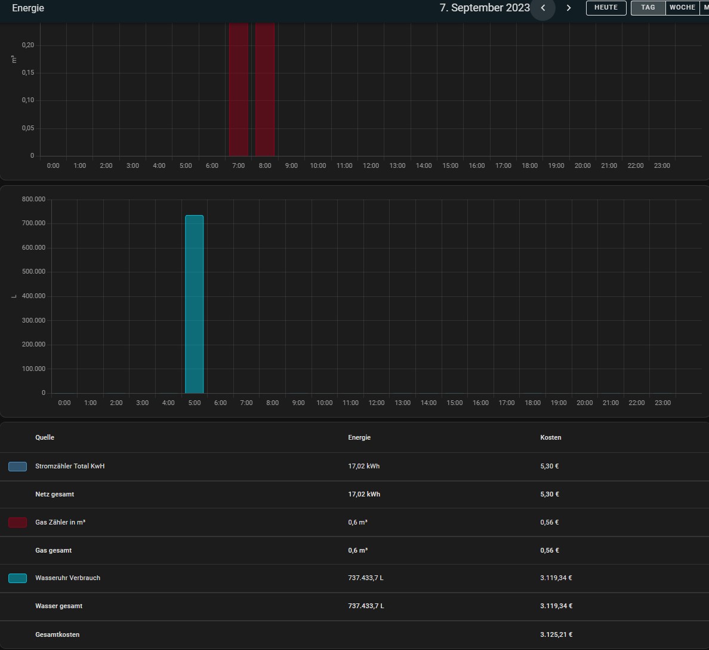This screenshot has width=709, height=650.
Task: Click the Gesamtkosten total row
Action: [x=57, y=634]
